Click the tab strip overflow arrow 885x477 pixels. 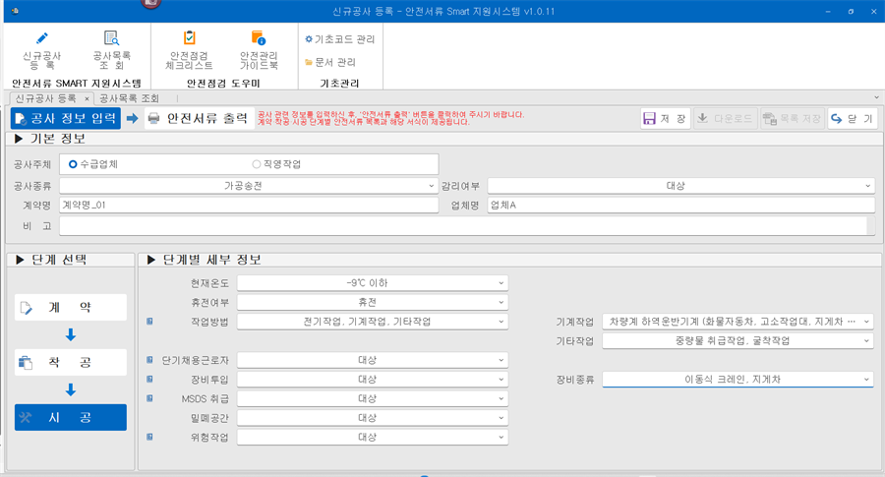pyautogui.click(x=876, y=97)
